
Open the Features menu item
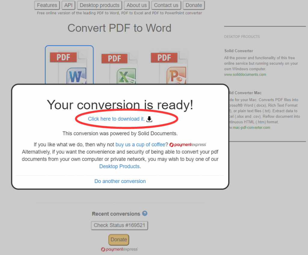(47, 5)
